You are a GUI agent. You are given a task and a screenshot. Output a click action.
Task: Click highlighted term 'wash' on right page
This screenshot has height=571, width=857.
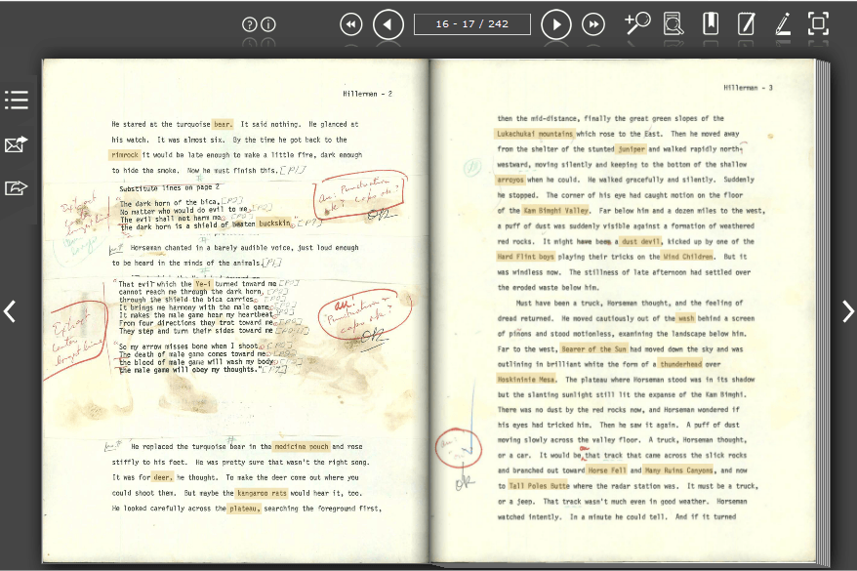point(686,318)
